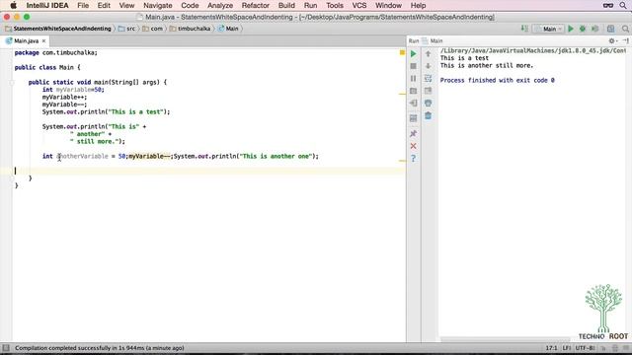Run Main with coverage in the toolbar
Screen dimensions: 632x355
click(x=594, y=29)
